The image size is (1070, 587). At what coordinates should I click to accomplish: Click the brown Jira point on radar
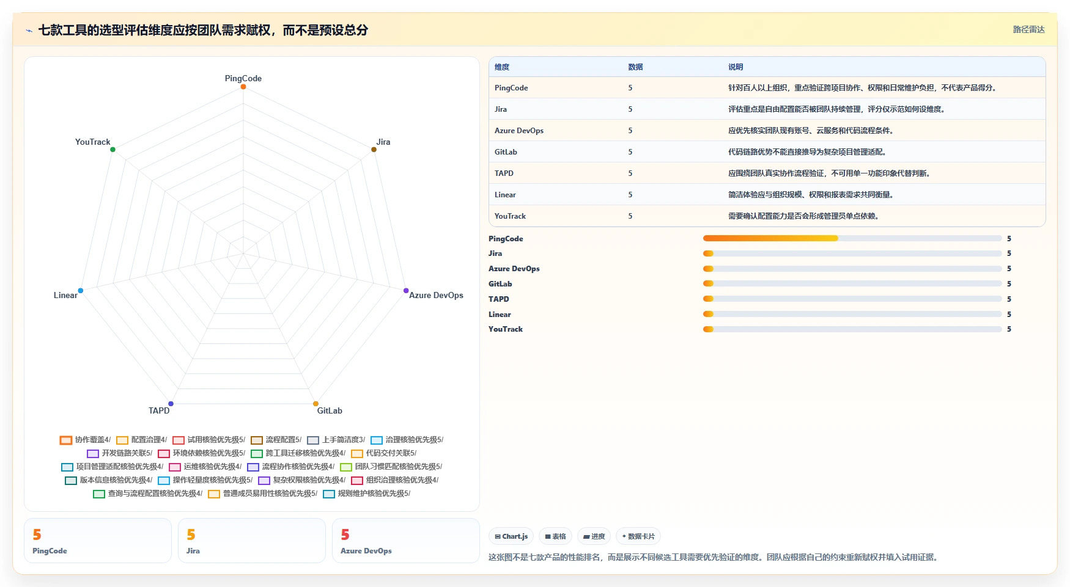click(374, 149)
